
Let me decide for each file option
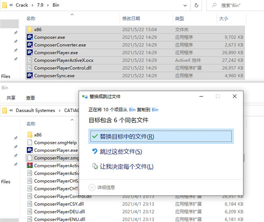coord(122,166)
